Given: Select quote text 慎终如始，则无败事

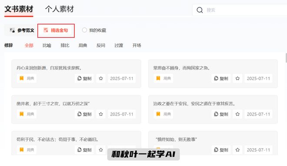Looking at the screenshot, I should click(x=176, y=139).
